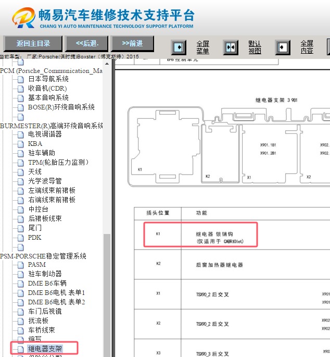Open the 电视调谐器 tree item

coord(45,134)
